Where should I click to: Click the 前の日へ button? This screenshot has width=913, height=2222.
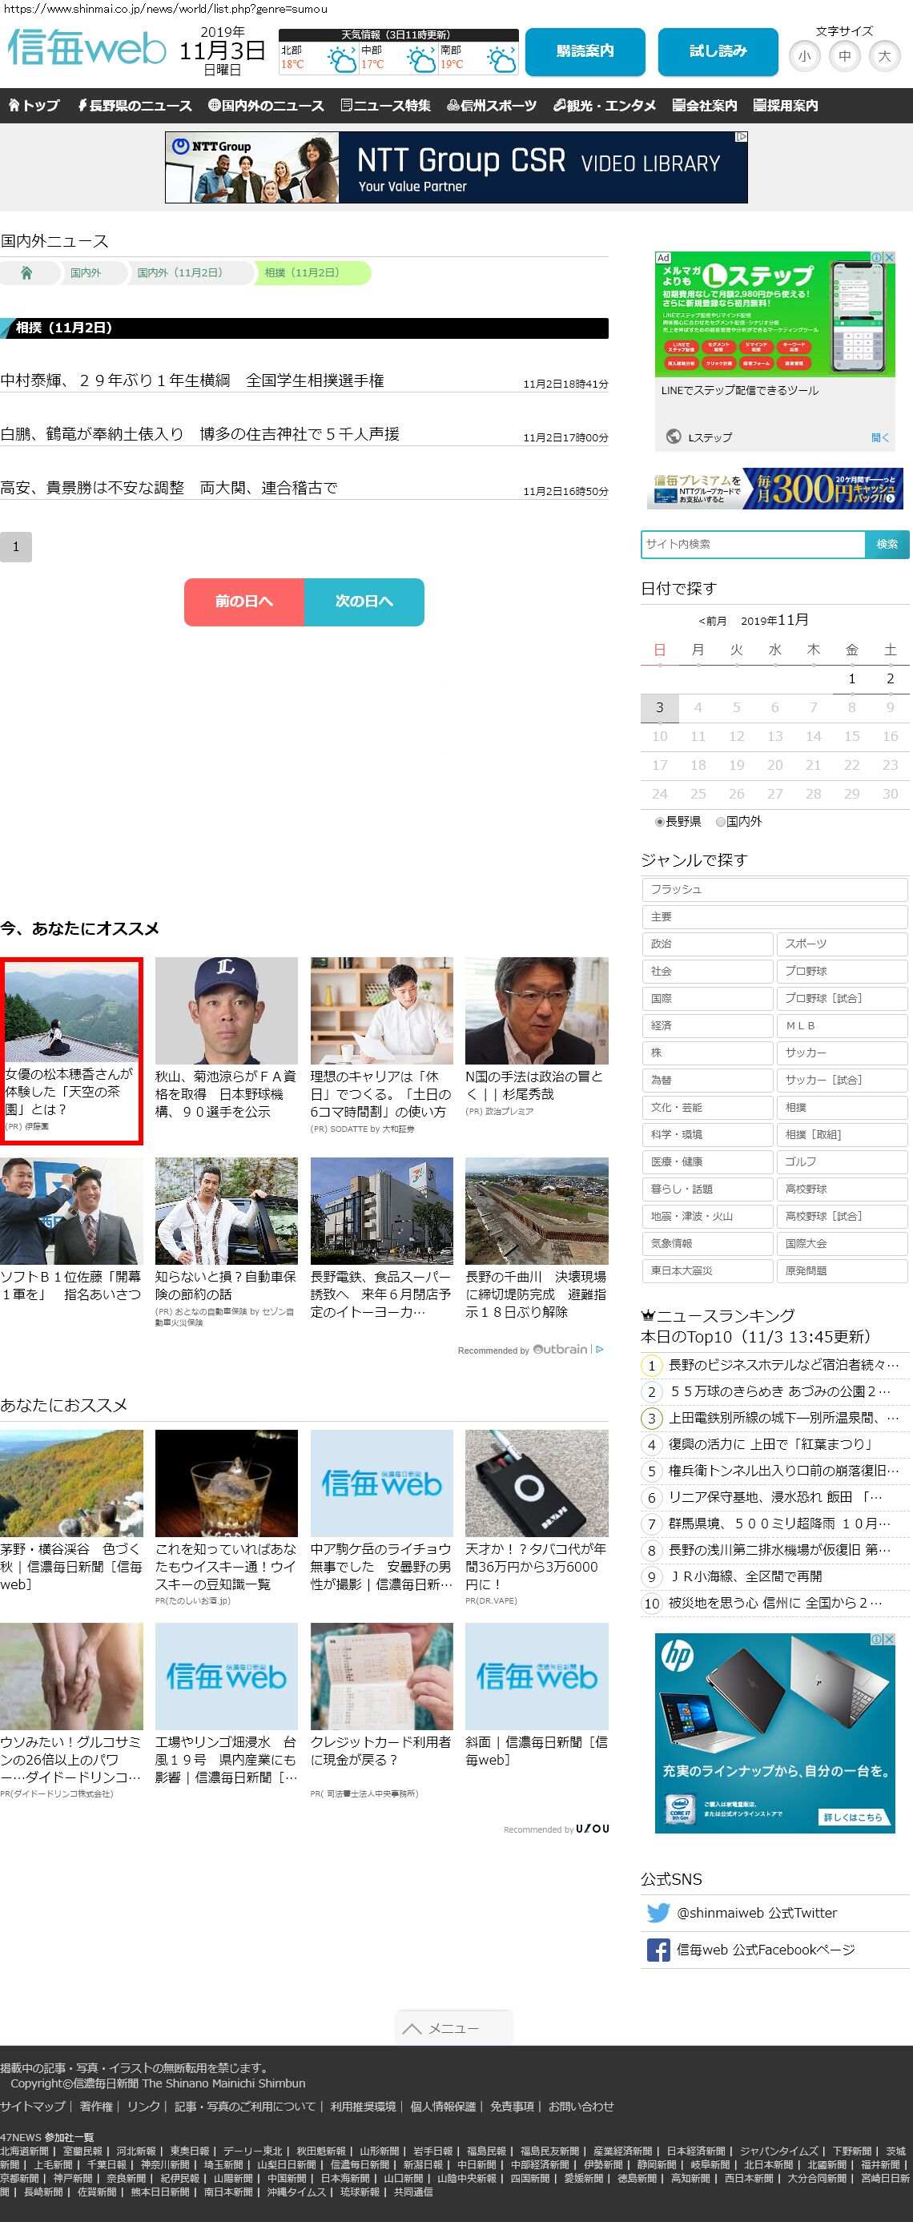click(x=244, y=602)
